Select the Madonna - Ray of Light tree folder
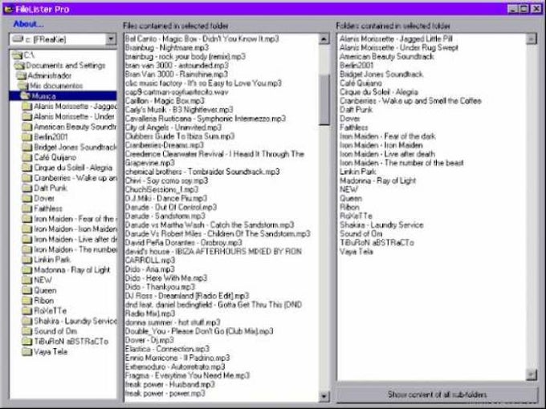 71,270
